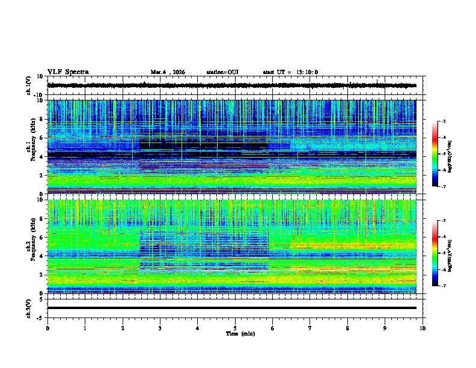This screenshot has width=476, height=368.
Task: Click the ch.1 spectrogram "4" kHz tick label
Action: [41, 157]
